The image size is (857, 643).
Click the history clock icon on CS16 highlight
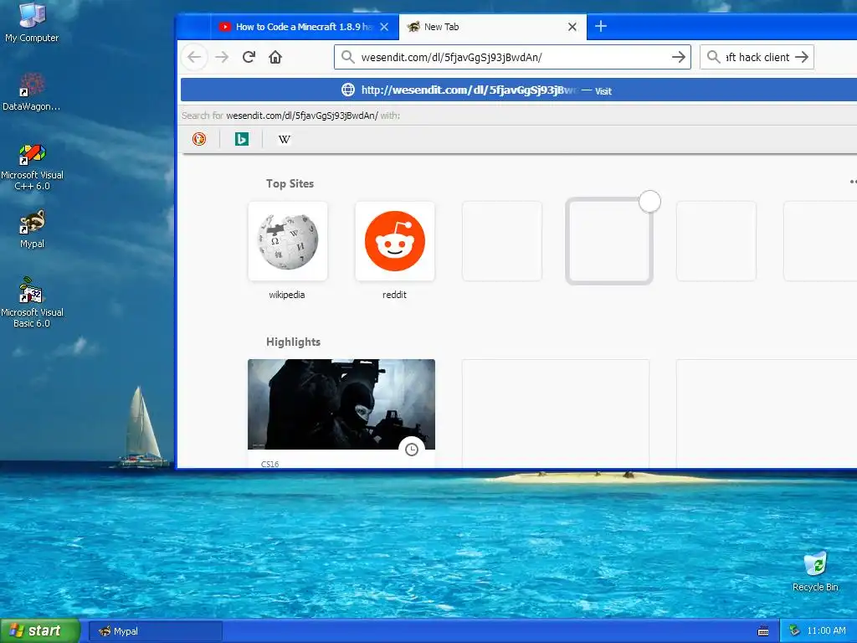(x=412, y=450)
